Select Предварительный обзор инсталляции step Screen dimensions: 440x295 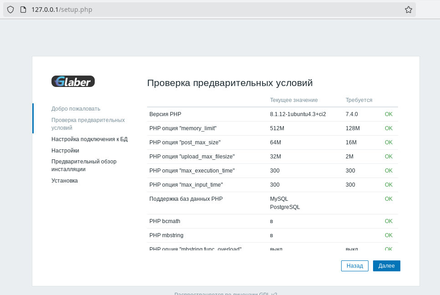tap(84, 165)
